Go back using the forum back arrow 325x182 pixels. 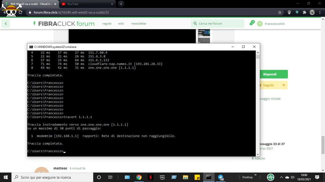click(x=6, y=23)
